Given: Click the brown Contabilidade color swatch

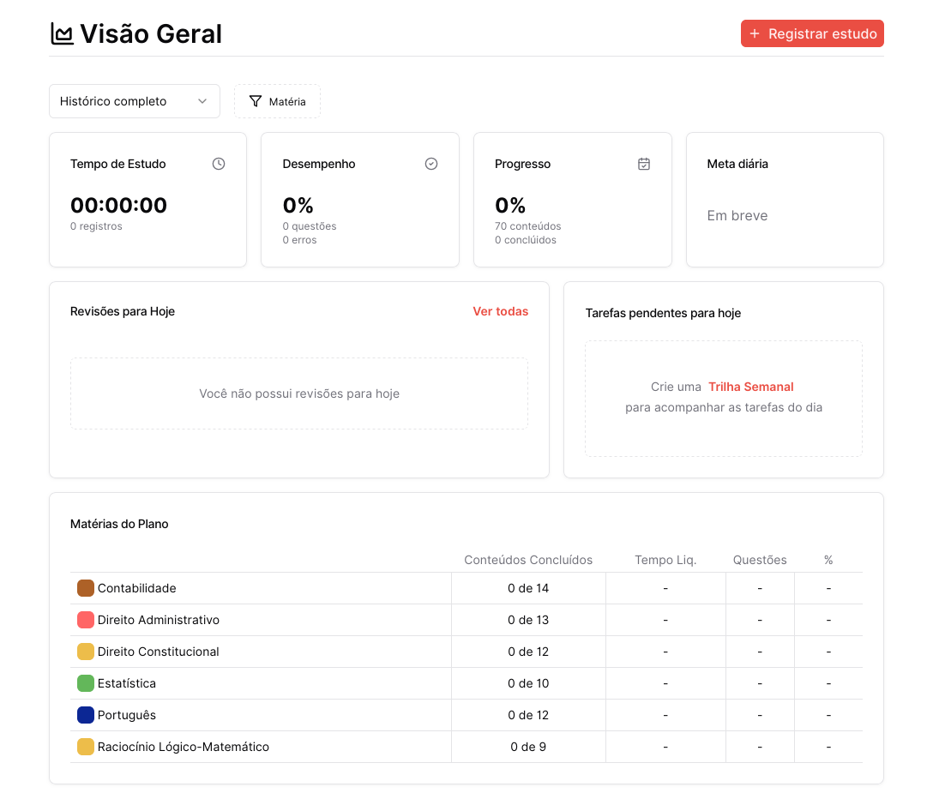Looking at the screenshot, I should pyautogui.click(x=86, y=588).
